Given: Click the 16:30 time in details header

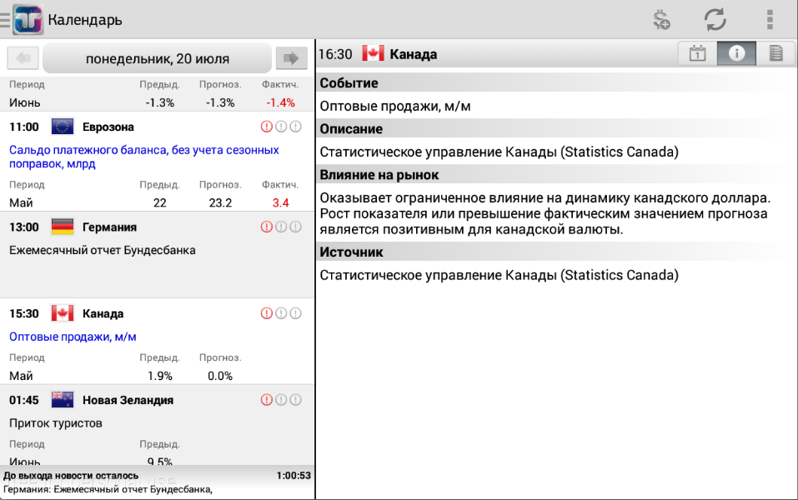Looking at the screenshot, I should [x=335, y=54].
